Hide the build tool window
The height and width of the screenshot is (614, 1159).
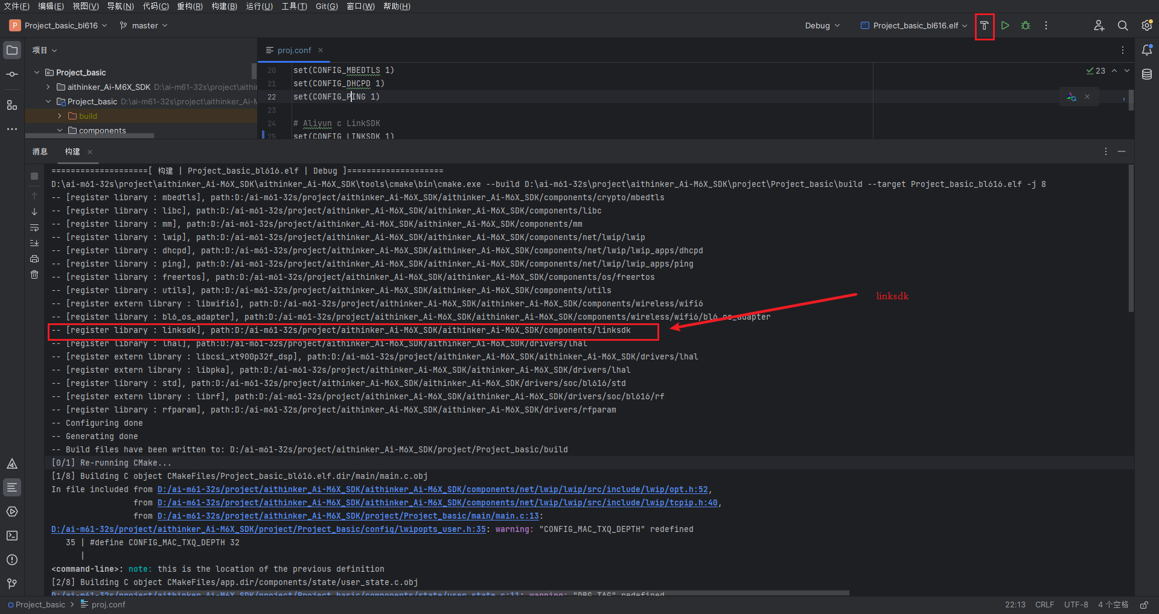1122,151
